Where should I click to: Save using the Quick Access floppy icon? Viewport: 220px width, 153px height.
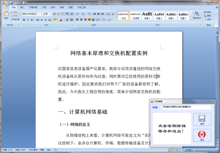pos(11,2)
